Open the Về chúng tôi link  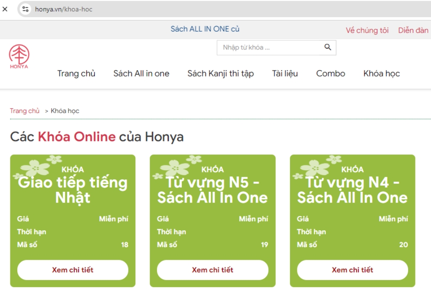367,30
